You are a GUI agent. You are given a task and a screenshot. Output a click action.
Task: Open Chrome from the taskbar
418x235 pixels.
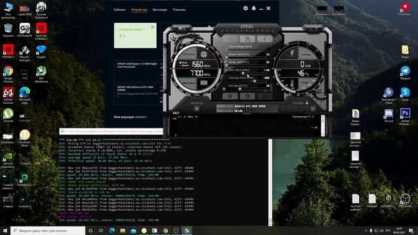(165, 230)
